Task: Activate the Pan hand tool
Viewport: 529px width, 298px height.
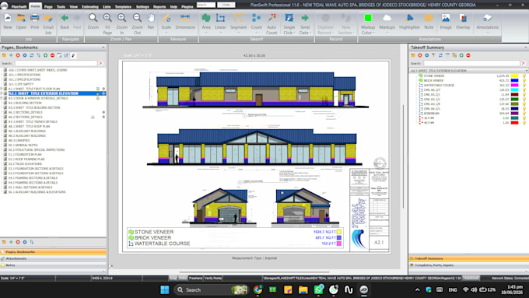Action: coord(151,21)
